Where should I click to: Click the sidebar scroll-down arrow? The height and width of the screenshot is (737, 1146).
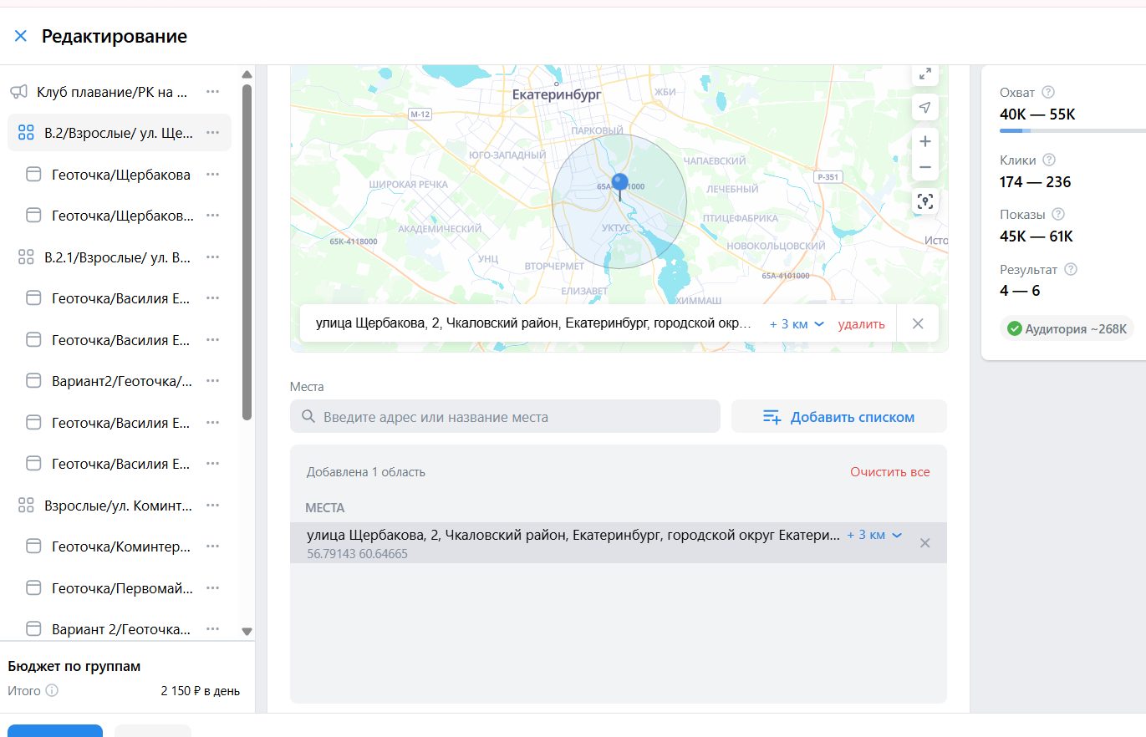click(x=247, y=632)
